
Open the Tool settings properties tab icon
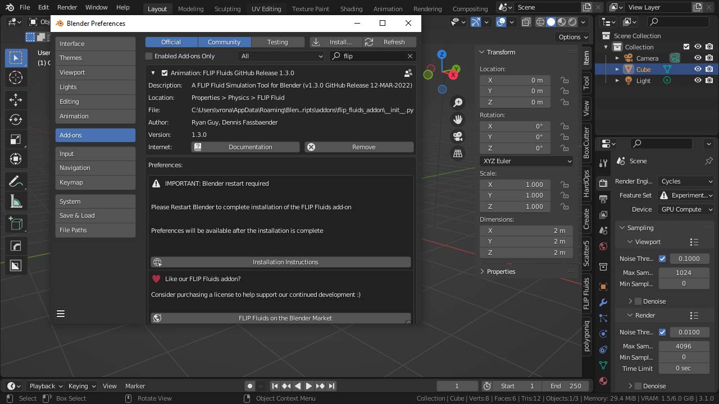pyautogui.click(x=603, y=163)
